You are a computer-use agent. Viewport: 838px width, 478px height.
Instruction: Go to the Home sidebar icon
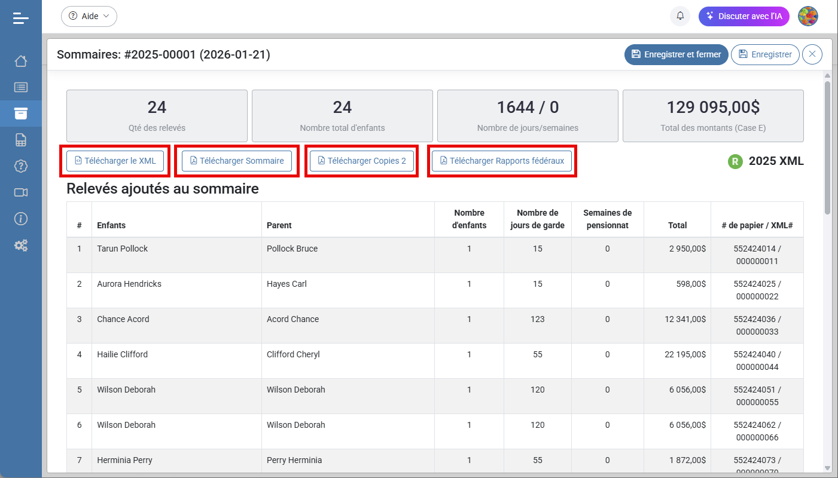pyautogui.click(x=21, y=61)
